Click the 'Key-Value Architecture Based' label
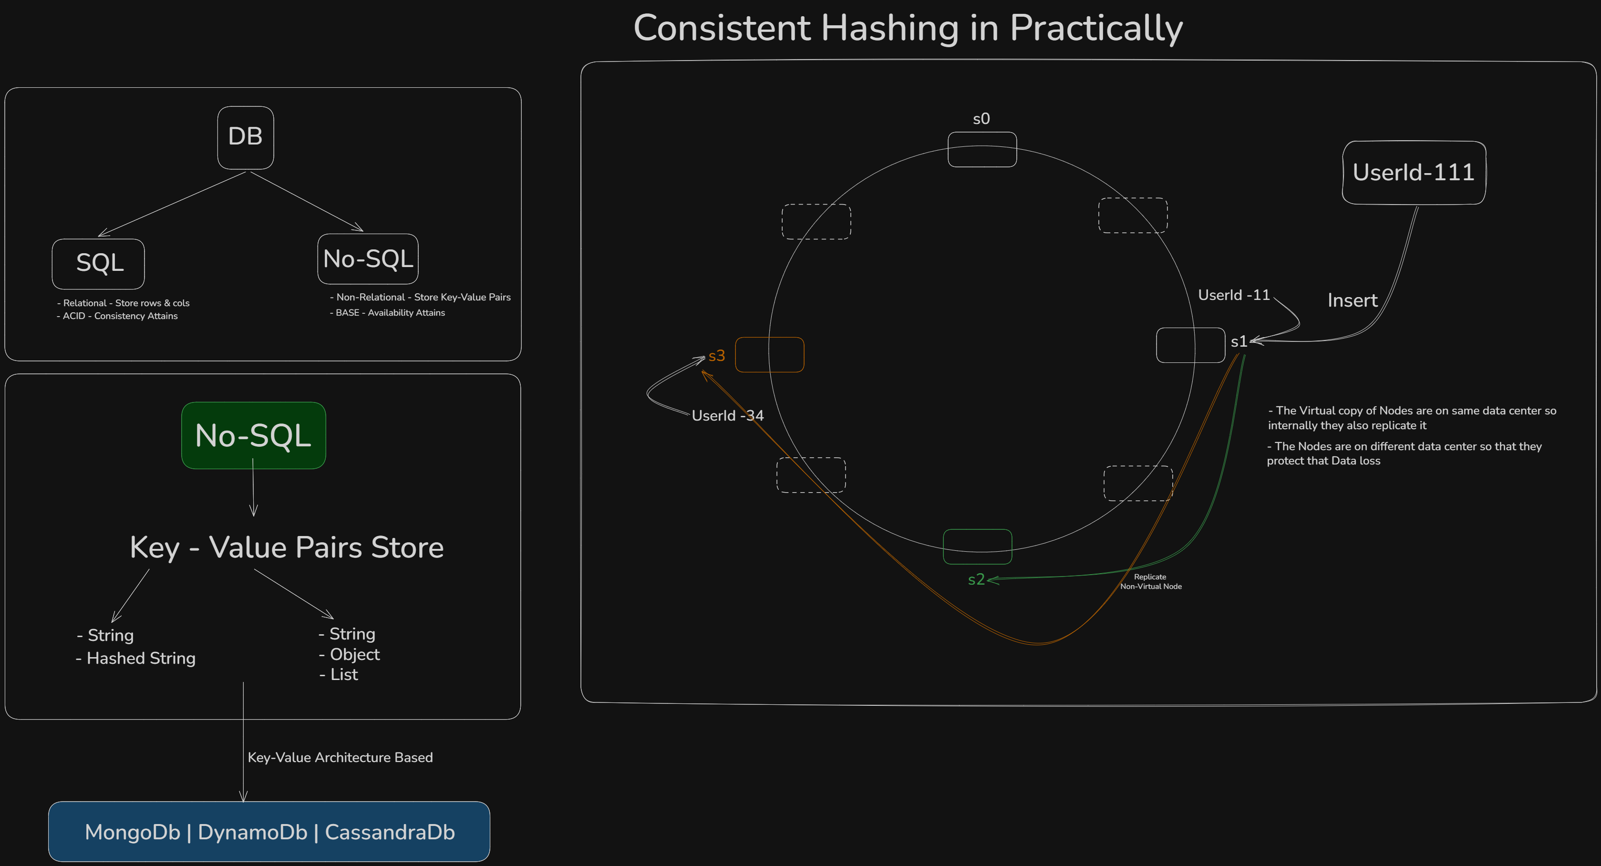Viewport: 1601px width, 866px height. (x=341, y=757)
